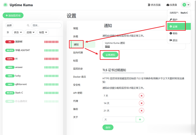Viewport: 196px width, 135px height.
Task: Focus the 天 days input field
Action: click(x=119, y=119)
